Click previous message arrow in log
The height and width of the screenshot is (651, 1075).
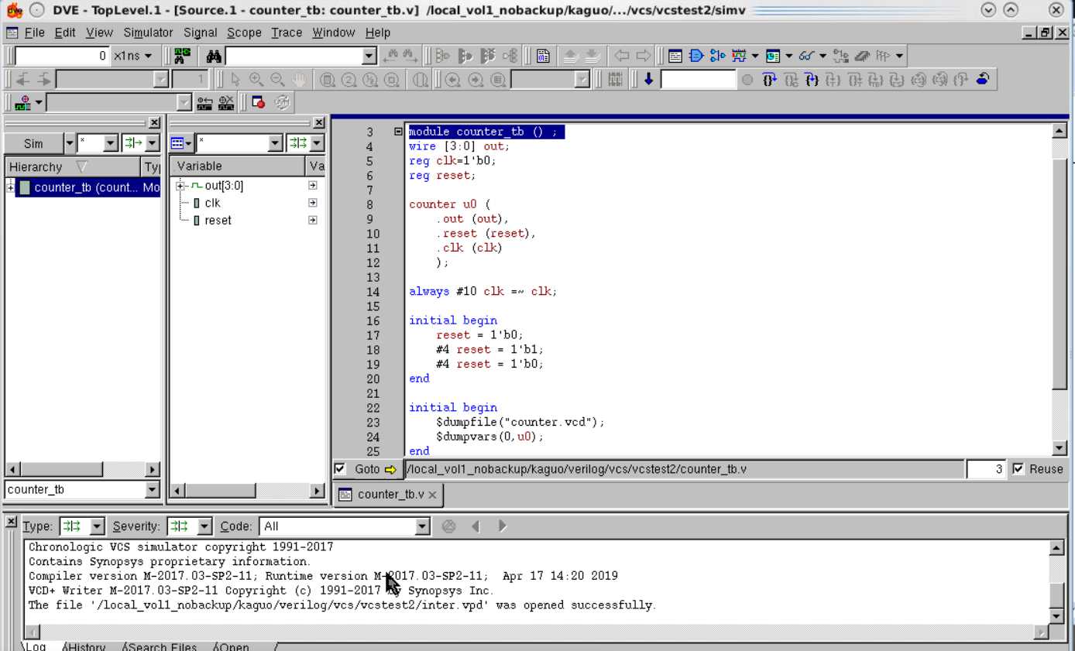pos(476,526)
